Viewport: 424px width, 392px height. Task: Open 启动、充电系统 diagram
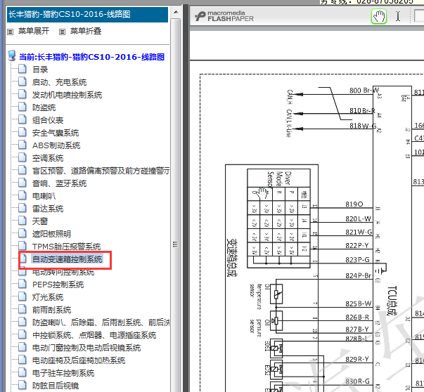59,82
